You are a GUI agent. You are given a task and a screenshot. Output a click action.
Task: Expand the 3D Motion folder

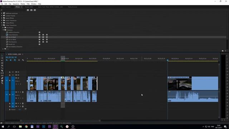(3, 28)
